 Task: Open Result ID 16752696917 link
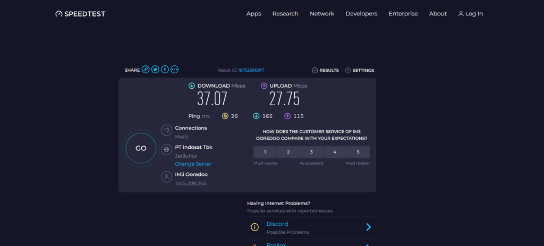(251, 70)
